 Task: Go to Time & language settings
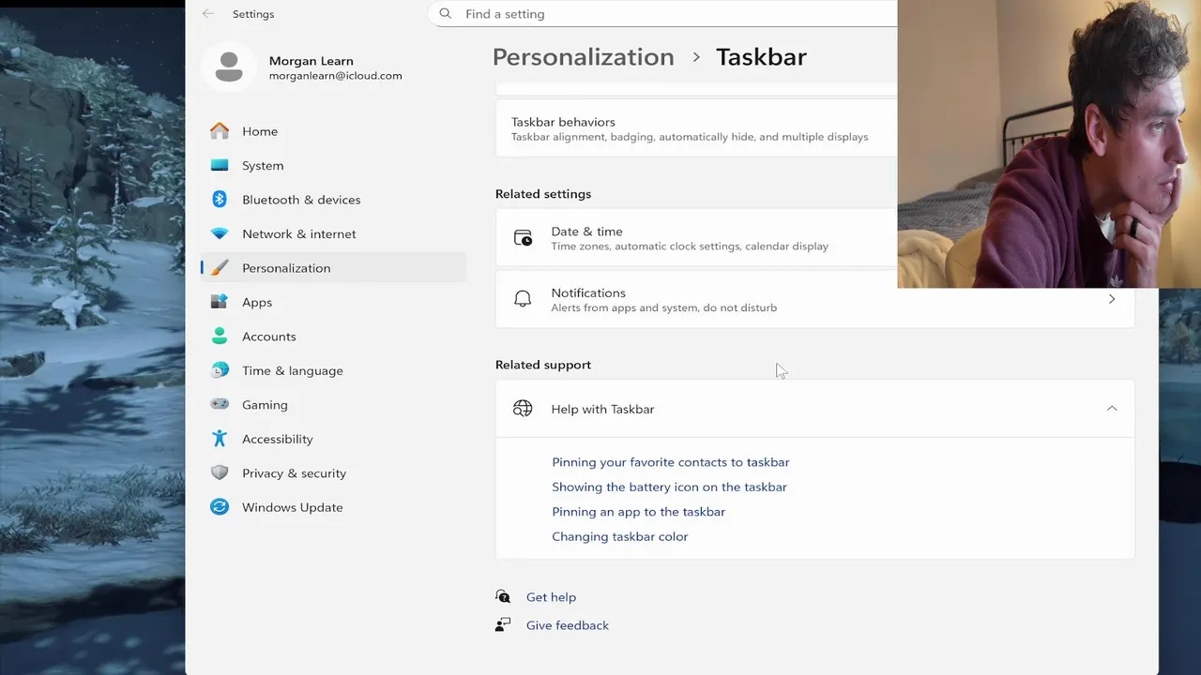coord(292,370)
